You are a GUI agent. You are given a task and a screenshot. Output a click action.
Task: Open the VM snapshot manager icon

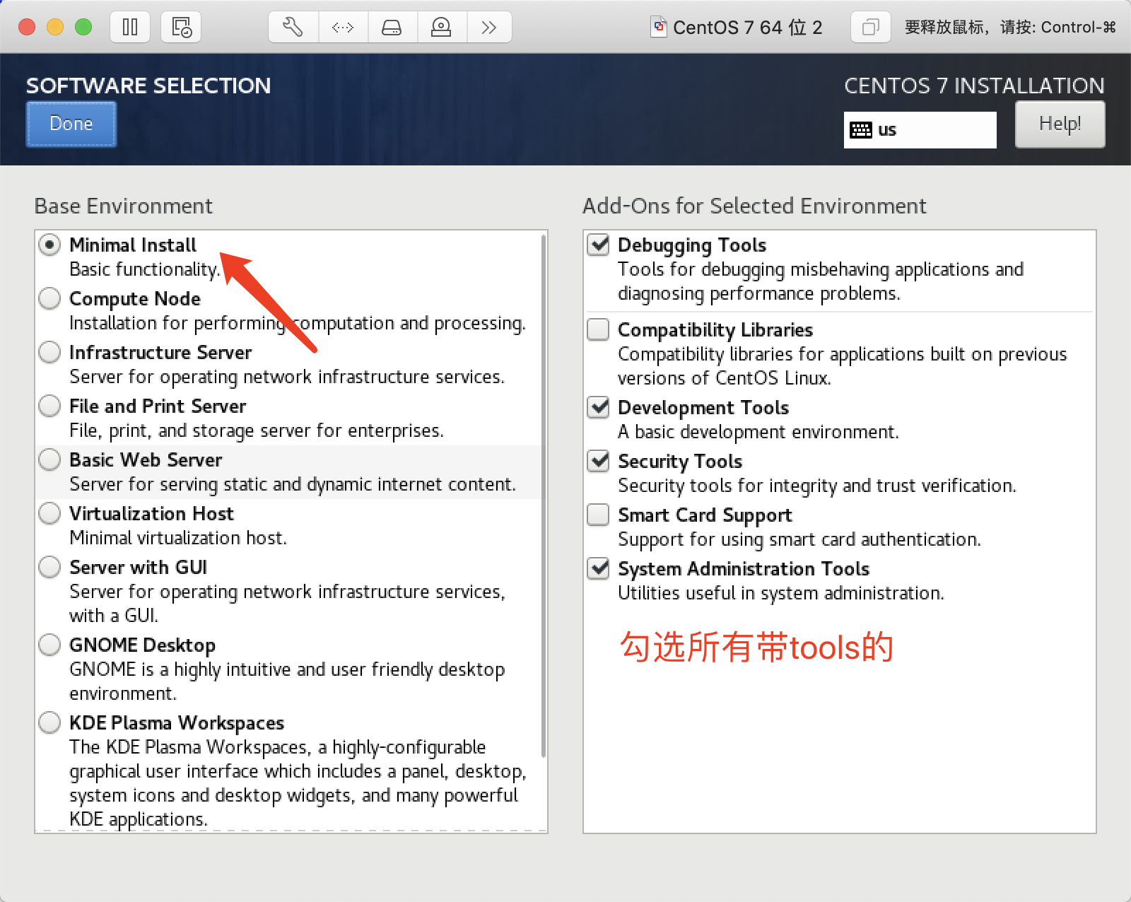[x=182, y=28]
